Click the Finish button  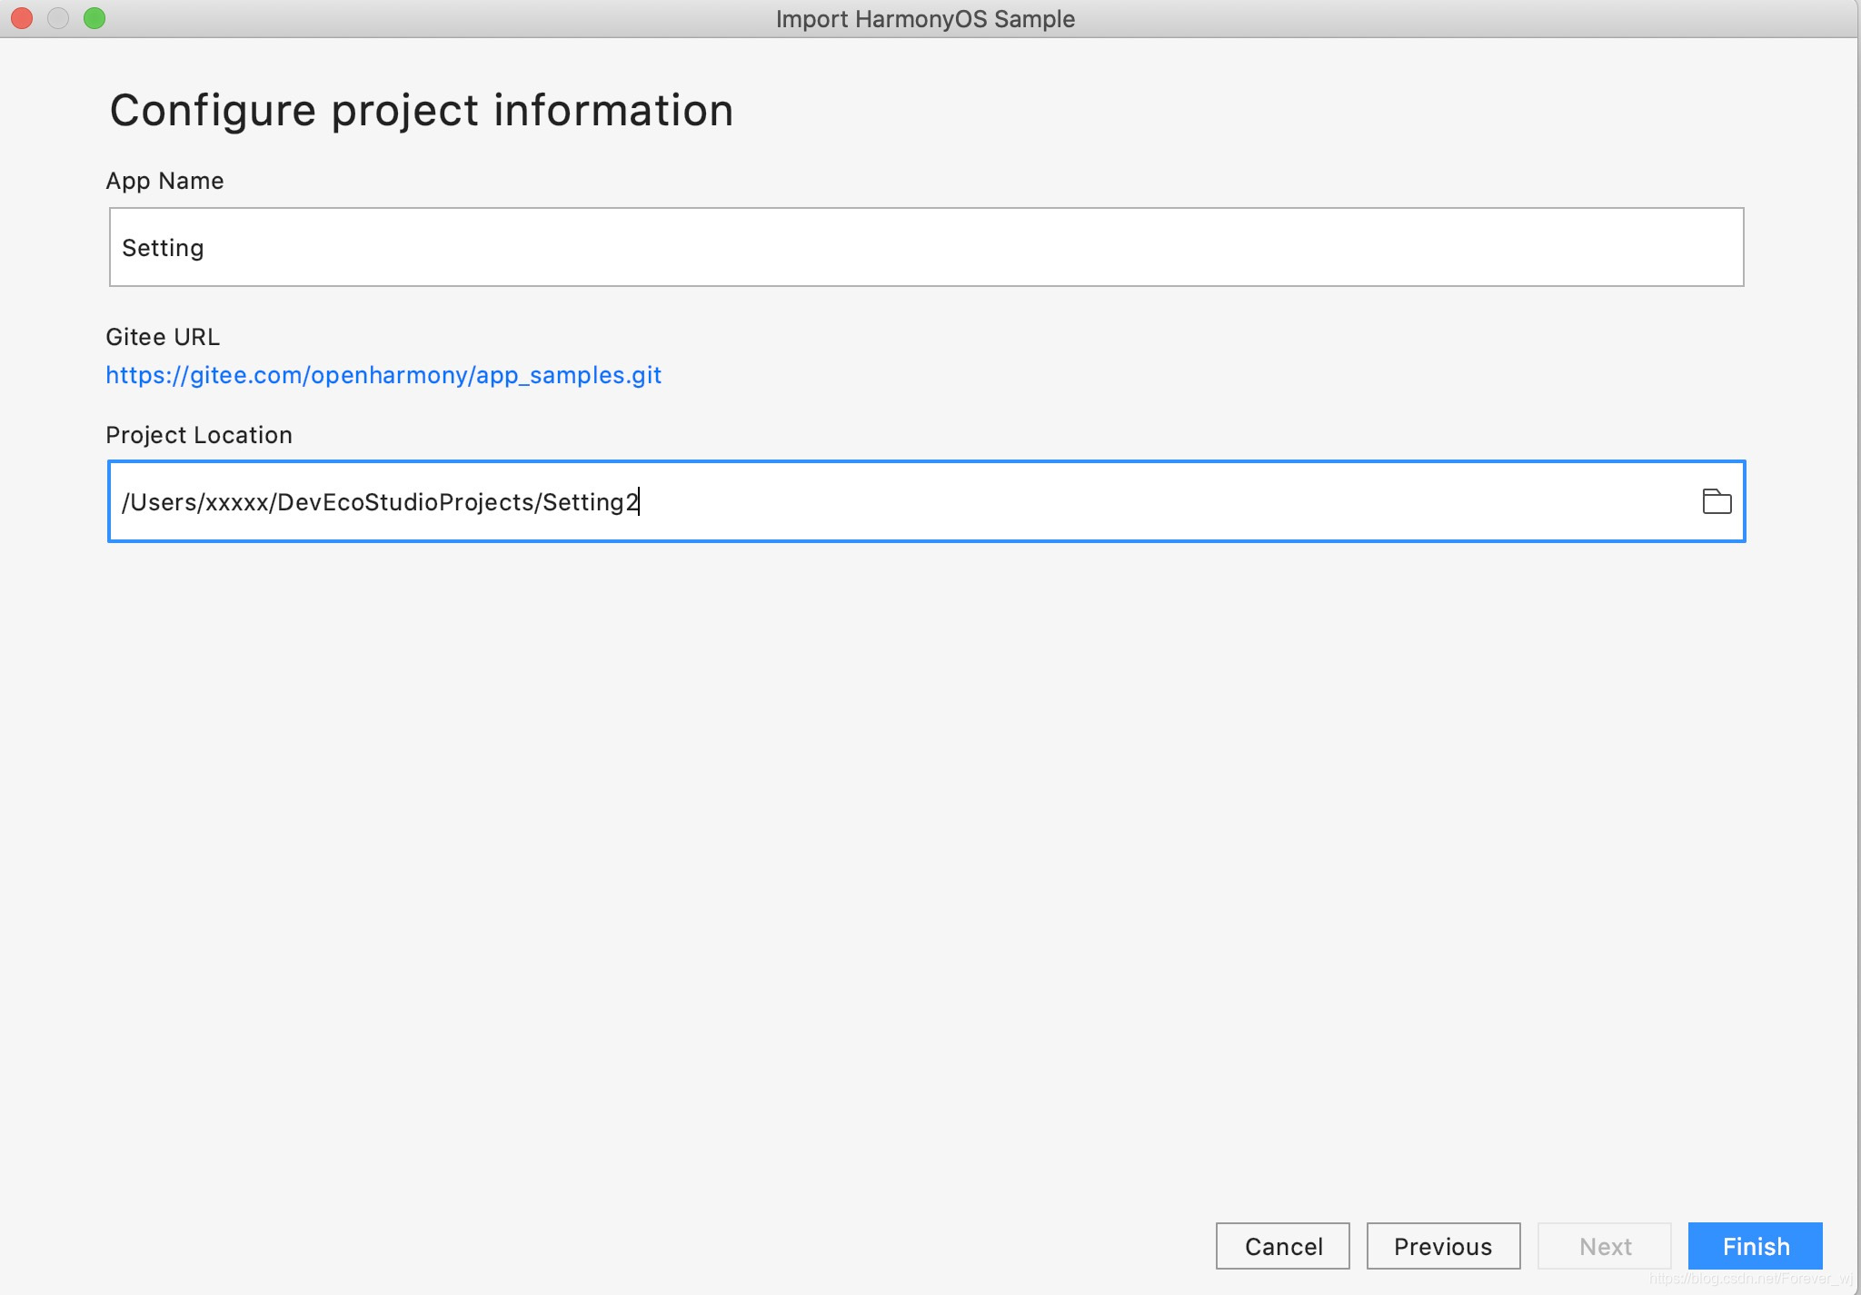[x=1755, y=1246]
